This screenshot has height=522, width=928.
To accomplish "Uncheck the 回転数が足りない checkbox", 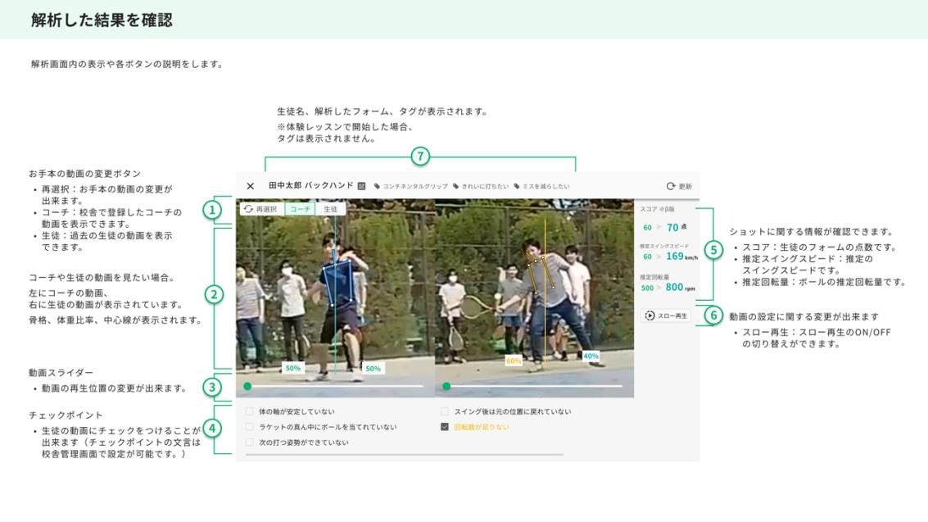I will pyautogui.click(x=445, y=427).
